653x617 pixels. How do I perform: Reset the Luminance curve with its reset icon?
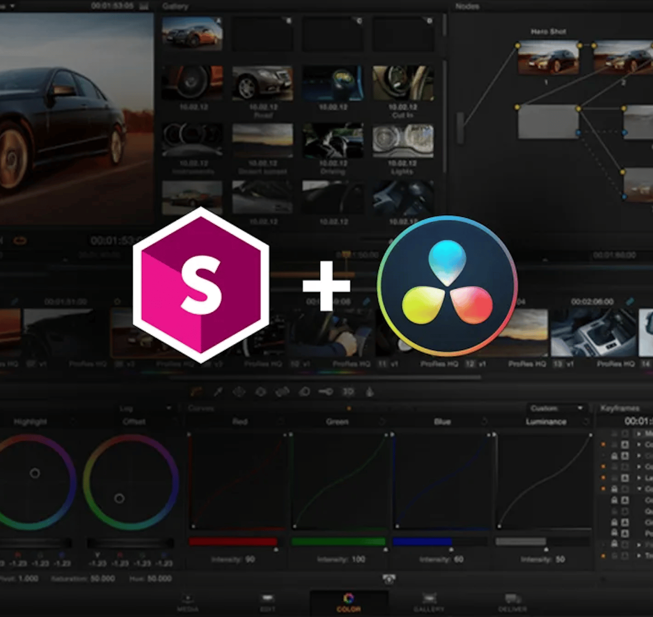point(586,421)
